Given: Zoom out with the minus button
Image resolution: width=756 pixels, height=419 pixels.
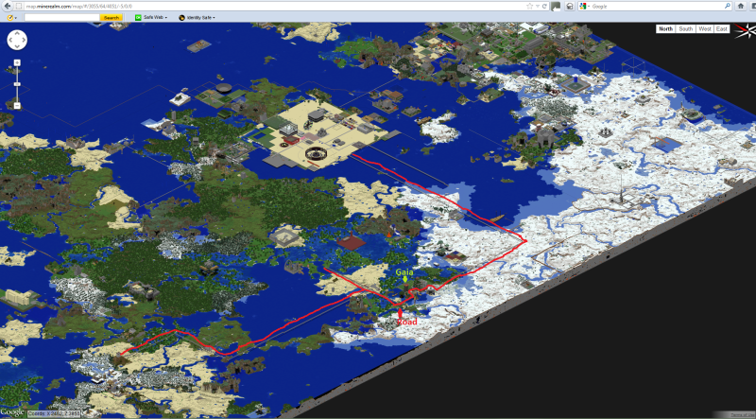Looking at the screenshot, I should coord(17,105).
